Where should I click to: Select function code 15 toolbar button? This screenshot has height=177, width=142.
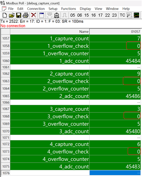(x=87, y=15)
